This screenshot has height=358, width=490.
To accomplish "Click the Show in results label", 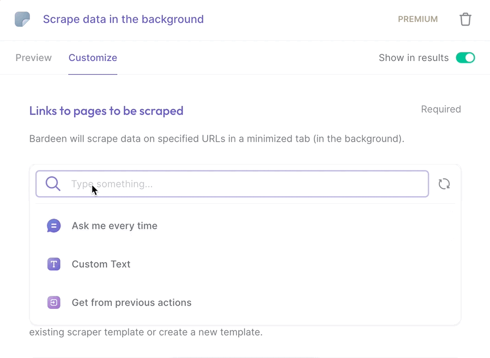I will (x=414, y=58).
